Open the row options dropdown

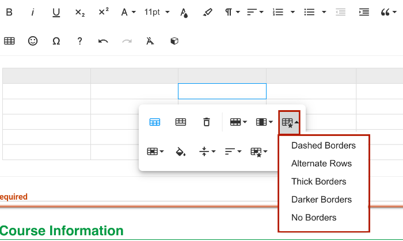coord(238,122)
